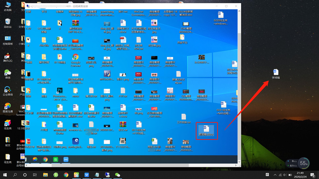319x179 pixels.
Task: Select the ERP V6.4.2 archive icon
Action: [x=75, y=27]
